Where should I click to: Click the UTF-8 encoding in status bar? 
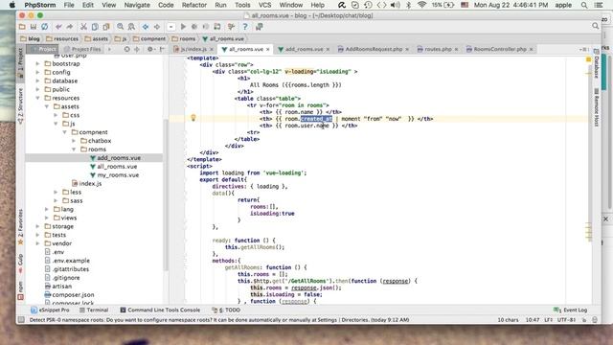[x=566, y=320]
